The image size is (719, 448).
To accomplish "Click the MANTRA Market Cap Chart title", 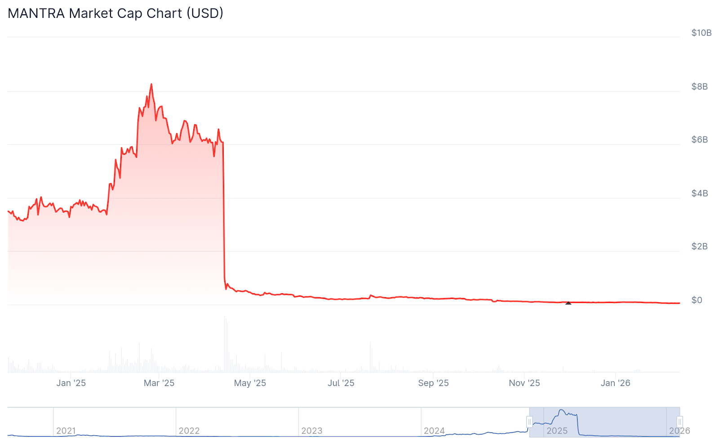I will 115,13.
